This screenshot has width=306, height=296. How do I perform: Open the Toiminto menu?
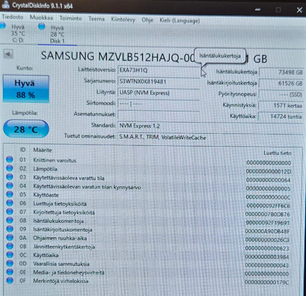[x=70, y=18]
